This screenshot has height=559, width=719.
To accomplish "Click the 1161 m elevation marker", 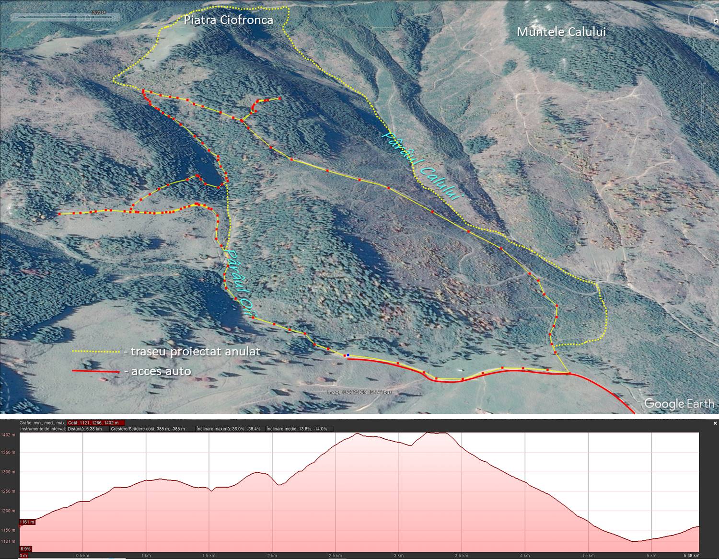I will 27,522.
